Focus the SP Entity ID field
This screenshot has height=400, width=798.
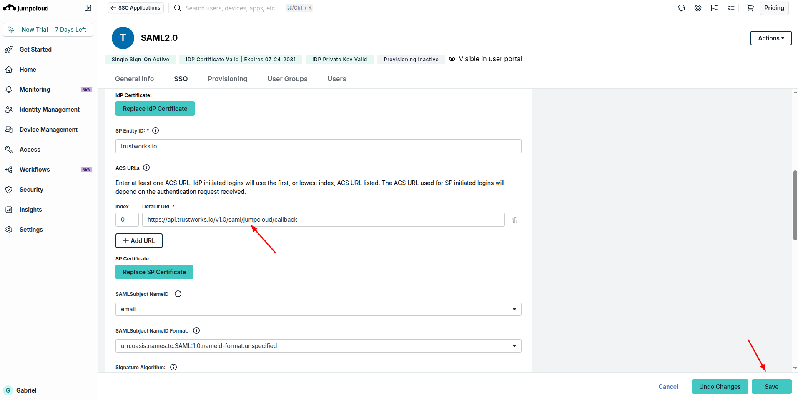[x=319, y=146]
